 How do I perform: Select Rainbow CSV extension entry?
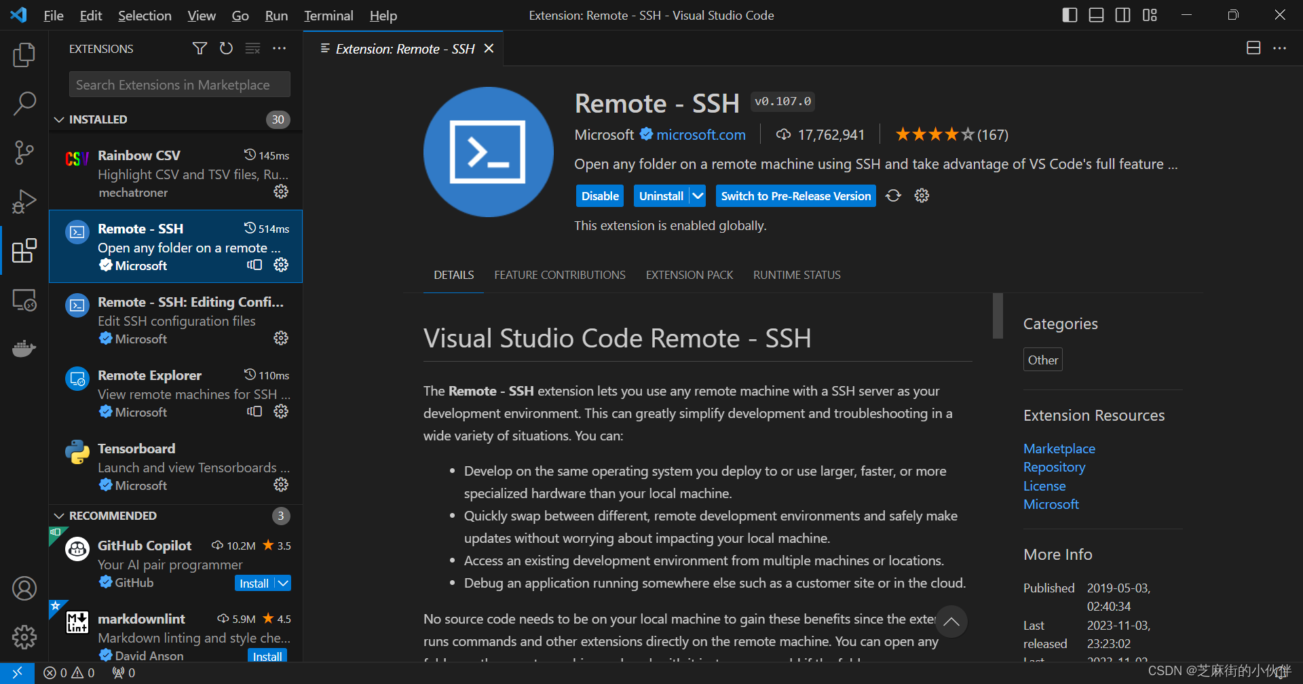176,174
